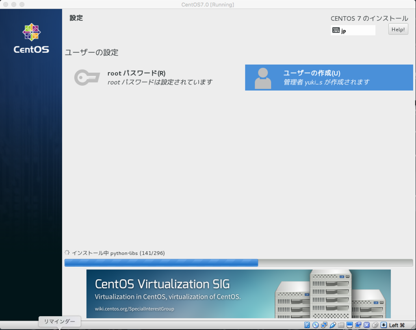
Task: Open the VirtualBox shared folders icon
Action: click(x=341, y=325)
